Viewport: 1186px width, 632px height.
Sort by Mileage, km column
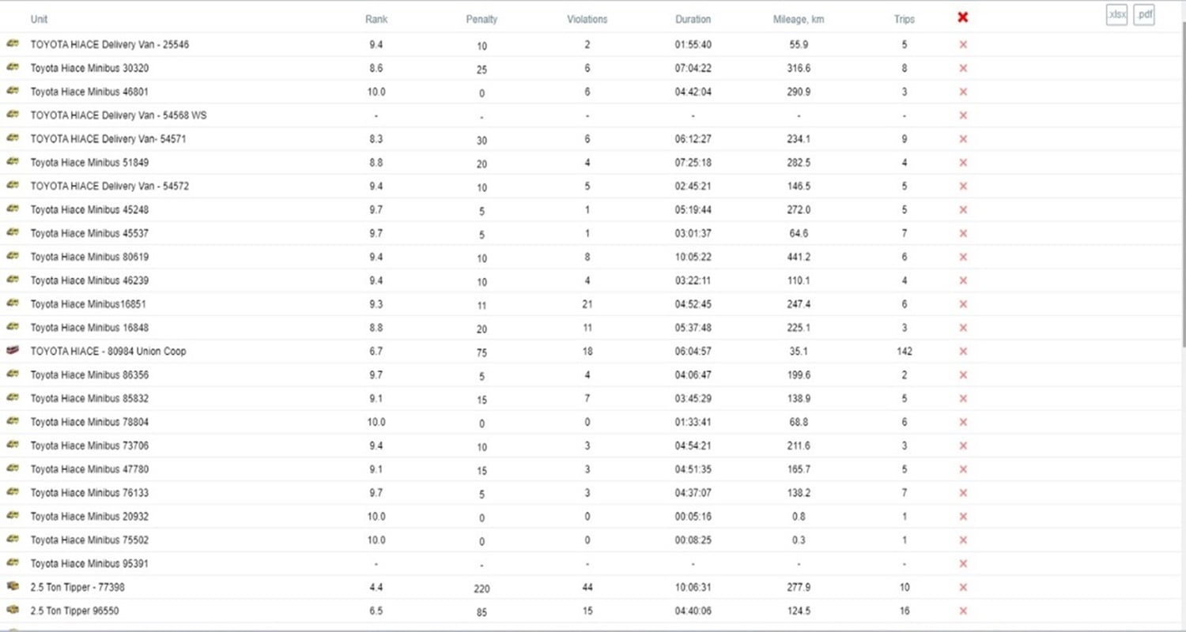[x=798, y=19]
